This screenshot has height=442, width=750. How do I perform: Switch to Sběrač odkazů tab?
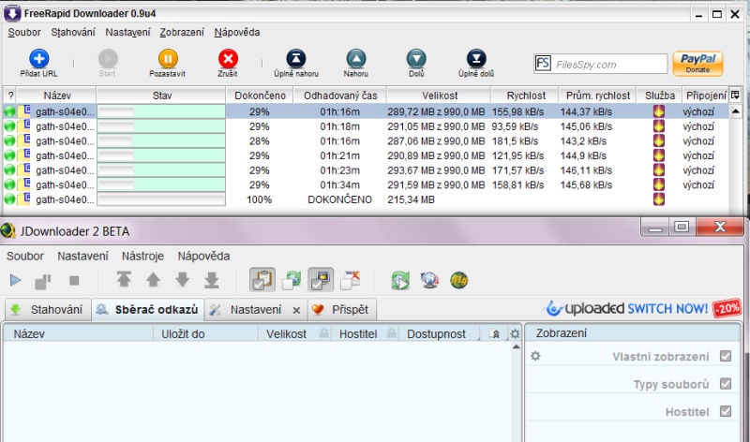pos(147,310)
